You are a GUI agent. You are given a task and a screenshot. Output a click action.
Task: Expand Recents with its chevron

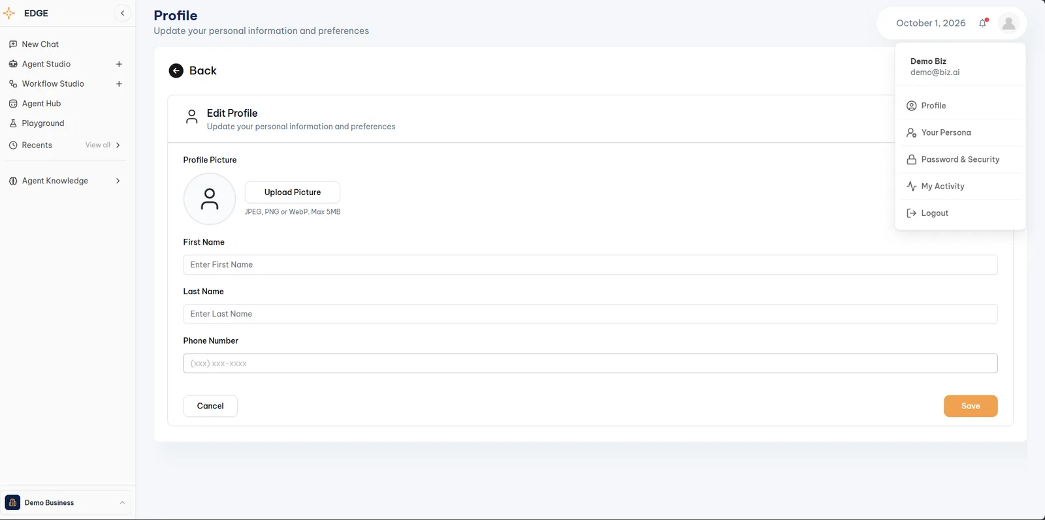[118, 145]
